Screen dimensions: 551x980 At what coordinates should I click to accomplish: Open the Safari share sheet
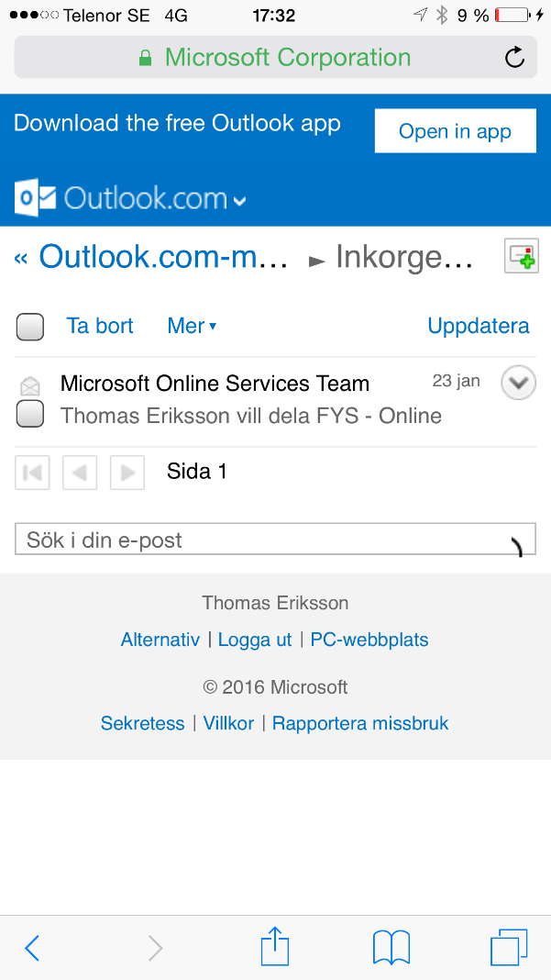tap(275, 946)
